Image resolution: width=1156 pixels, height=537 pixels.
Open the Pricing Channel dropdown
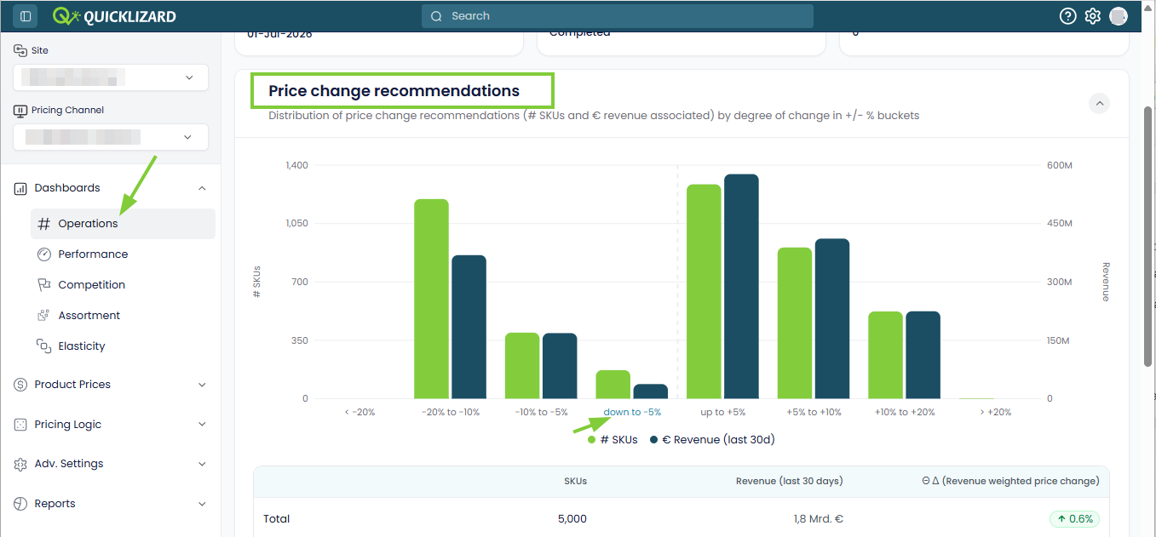(x=111, y=137)
